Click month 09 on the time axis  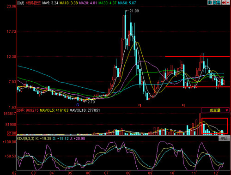150,173
